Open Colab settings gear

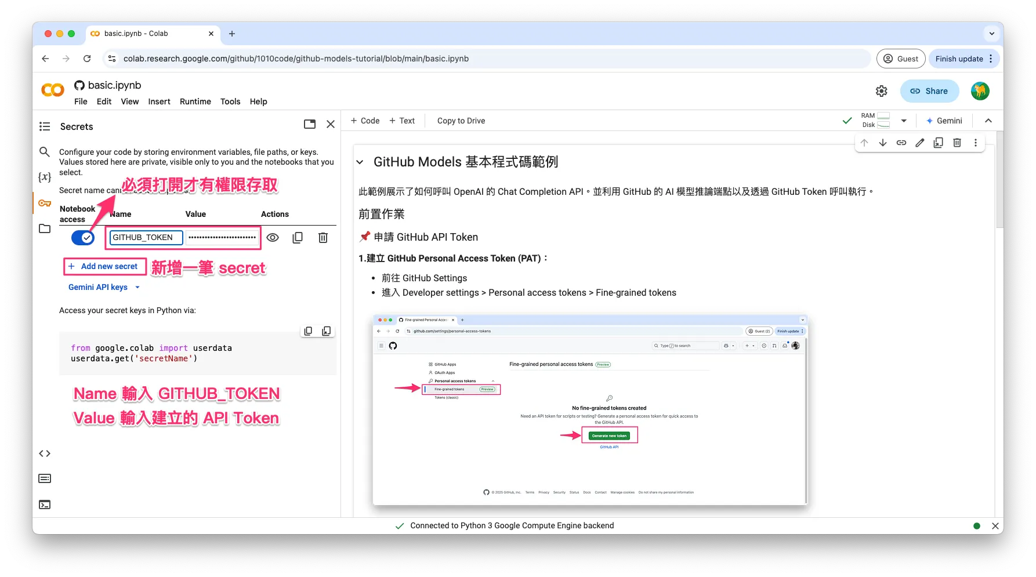pyautogui.click(x=882, y=91)
